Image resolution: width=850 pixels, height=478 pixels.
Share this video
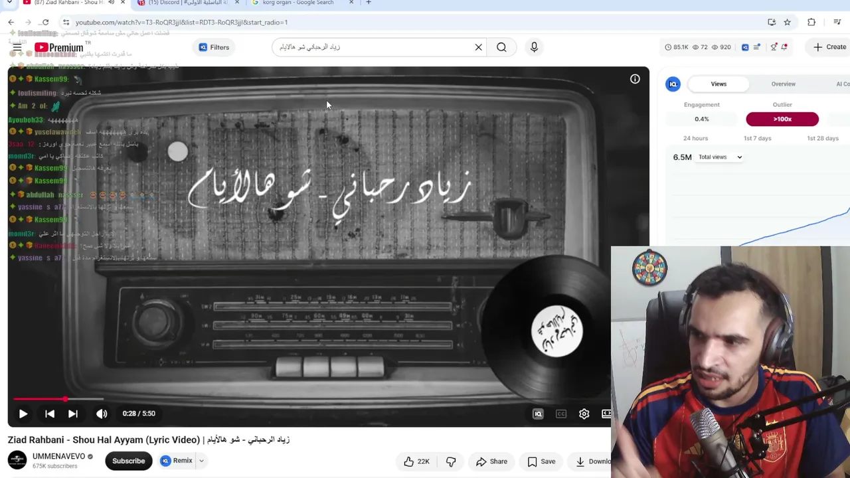[491, 461]
